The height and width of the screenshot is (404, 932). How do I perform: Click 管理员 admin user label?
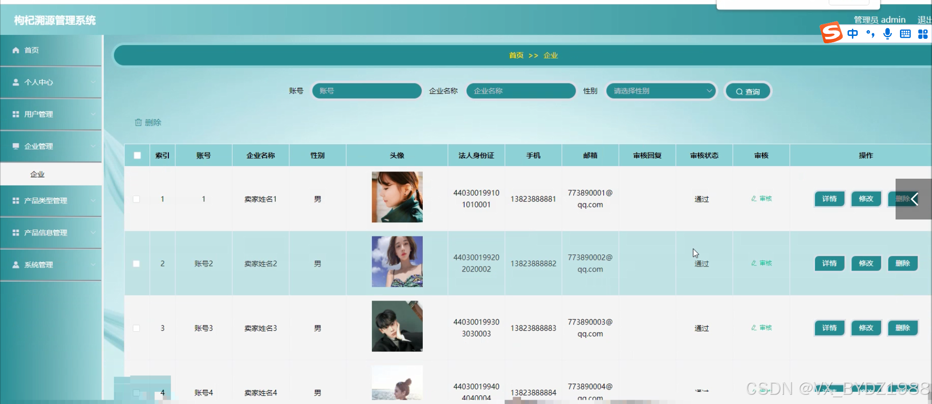click(880, 20)
